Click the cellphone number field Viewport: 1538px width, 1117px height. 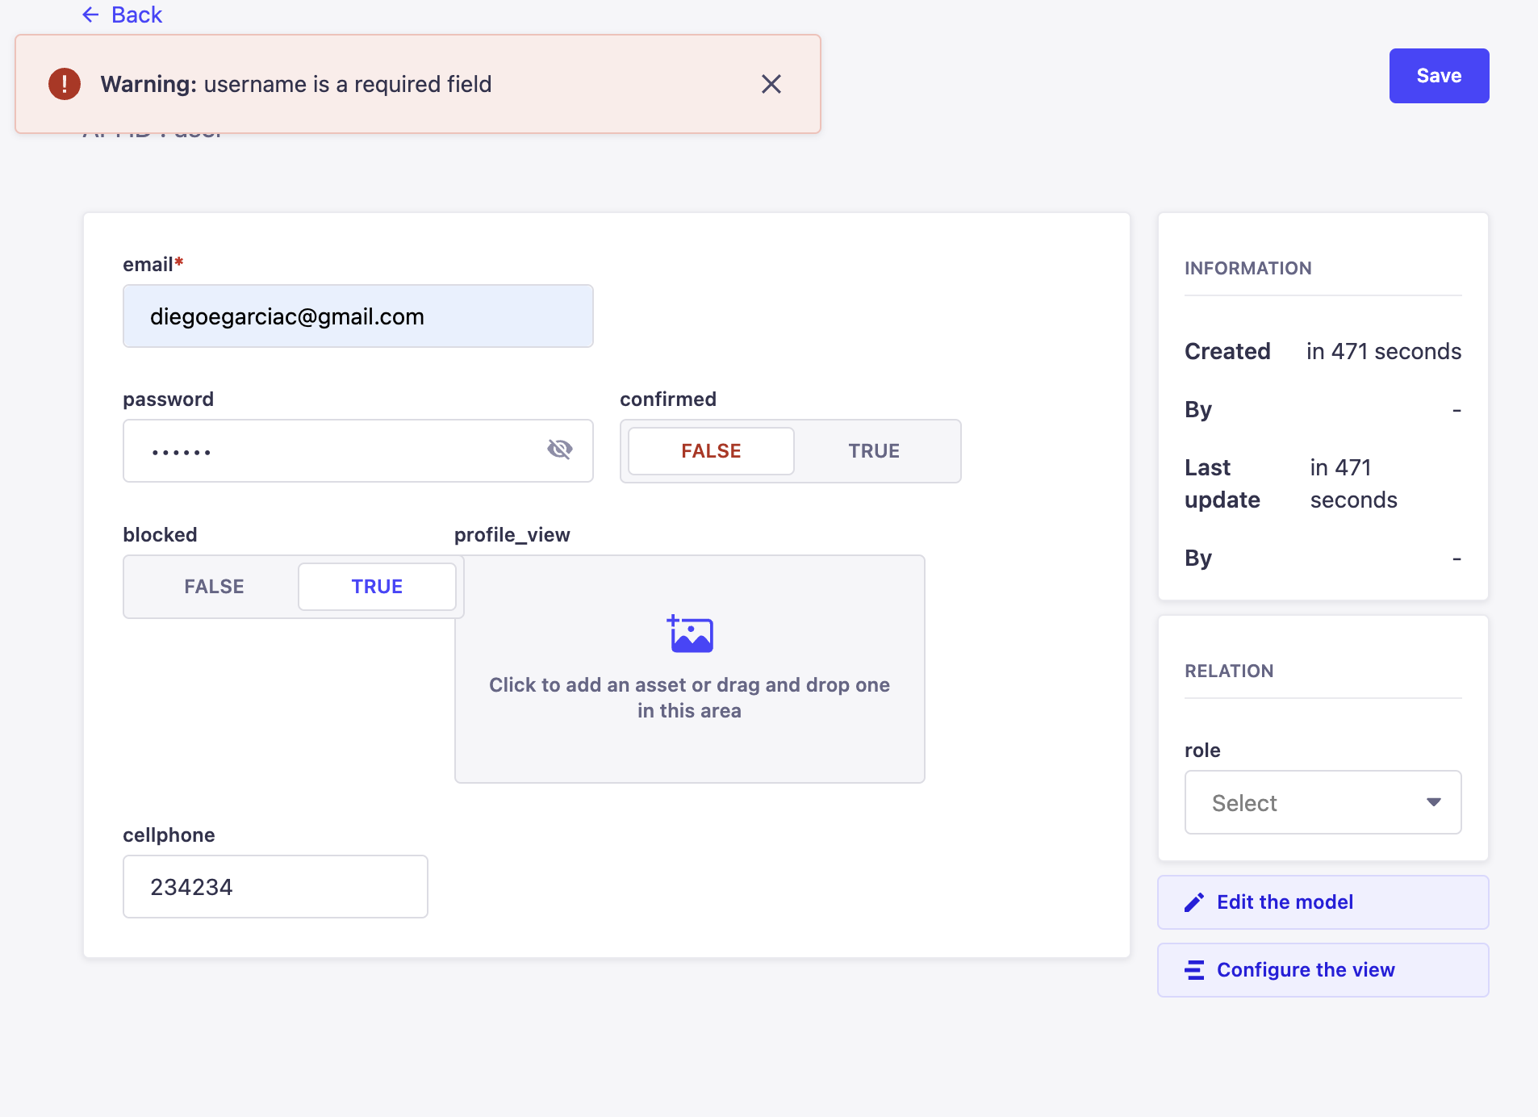(x=275, y=885)
